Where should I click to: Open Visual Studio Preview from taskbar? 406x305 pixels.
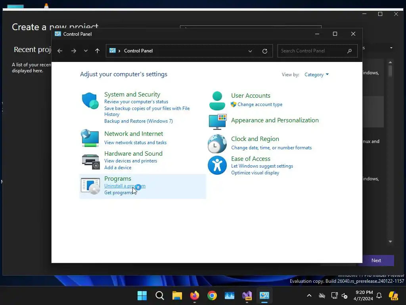point(247,295)
